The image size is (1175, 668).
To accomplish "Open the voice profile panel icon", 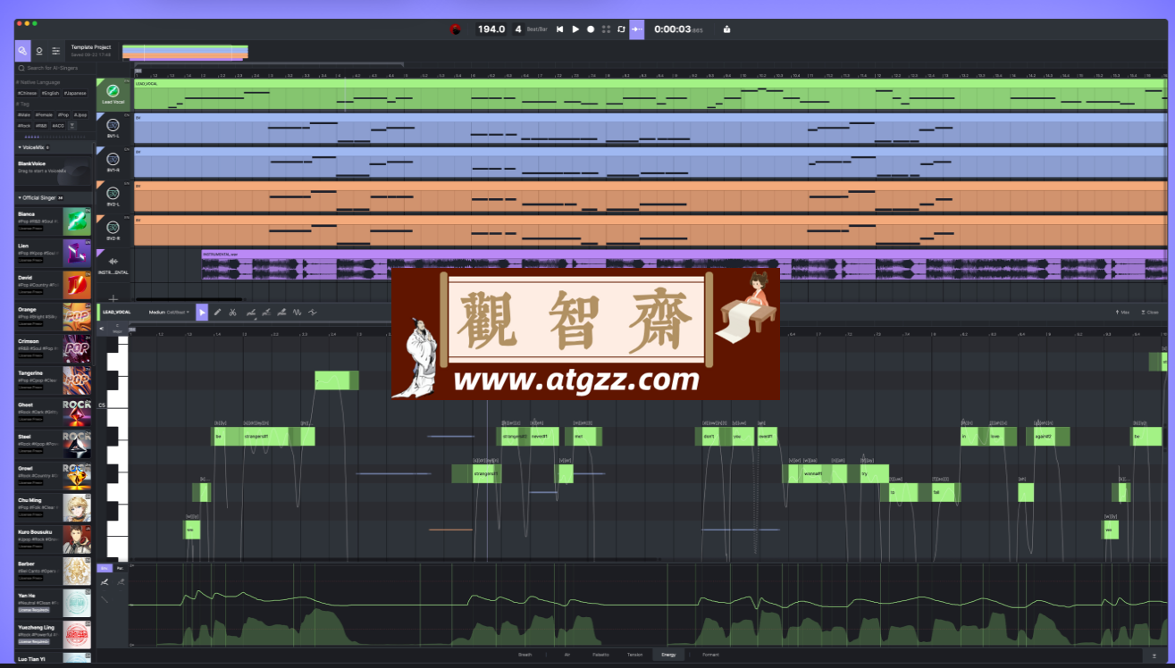I will pyautogui.click(x=39, y=51).
